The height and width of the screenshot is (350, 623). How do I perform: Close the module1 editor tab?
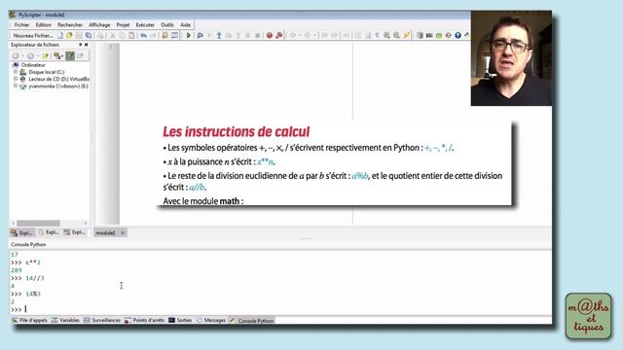(123, 233)
